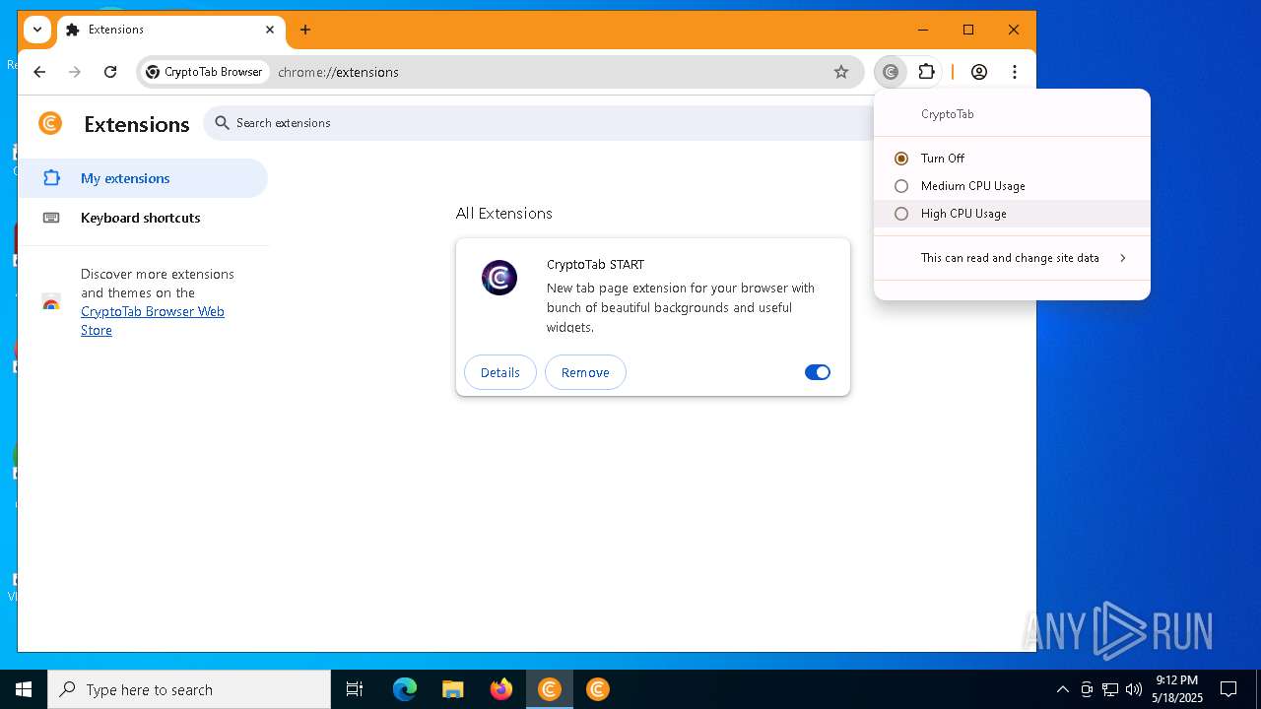Click the active CryptoTab taskbar icon
Image resolution: width=1261 pixels, height=709 pixels.
click(x=550, y=689)
